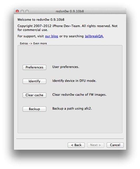The width and height of the screenshot is (140, 169).
Task: Click the greyed-out Next > button
Action: (x=96, y=145)
